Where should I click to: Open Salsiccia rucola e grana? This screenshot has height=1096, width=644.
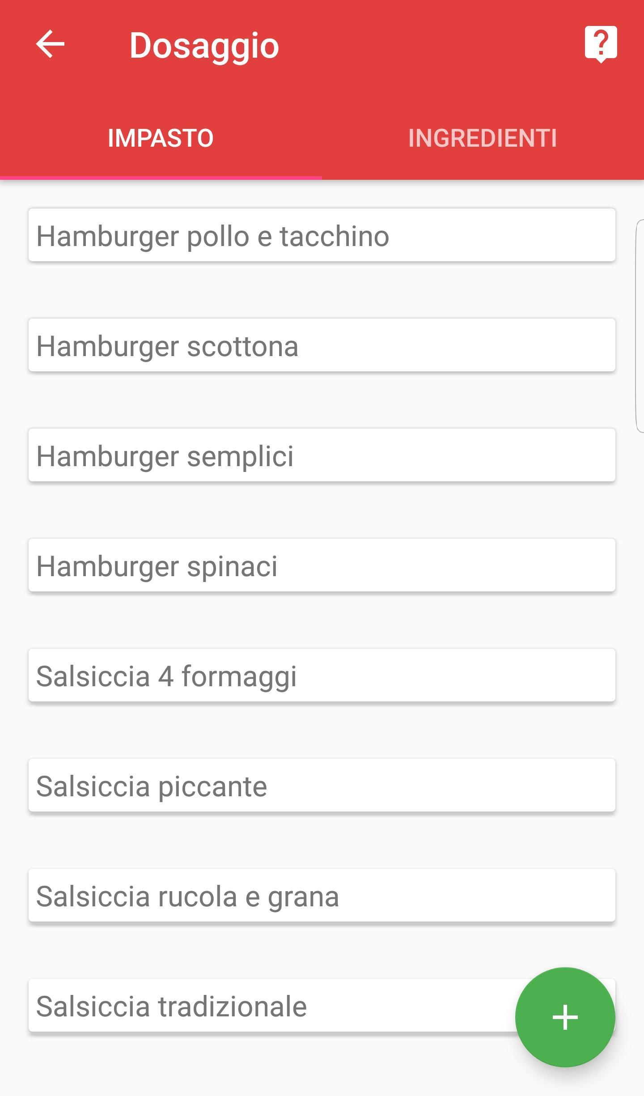322,895
